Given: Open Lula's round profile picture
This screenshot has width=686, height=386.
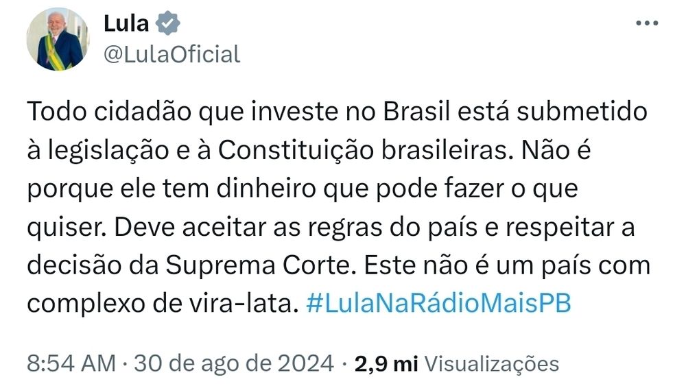Looking at the screenshot, I should point(58,39).
